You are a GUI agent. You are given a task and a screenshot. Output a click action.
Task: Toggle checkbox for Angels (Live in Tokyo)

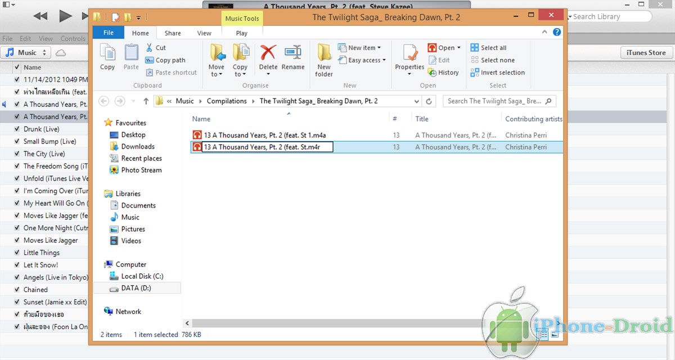click(17, 278)
